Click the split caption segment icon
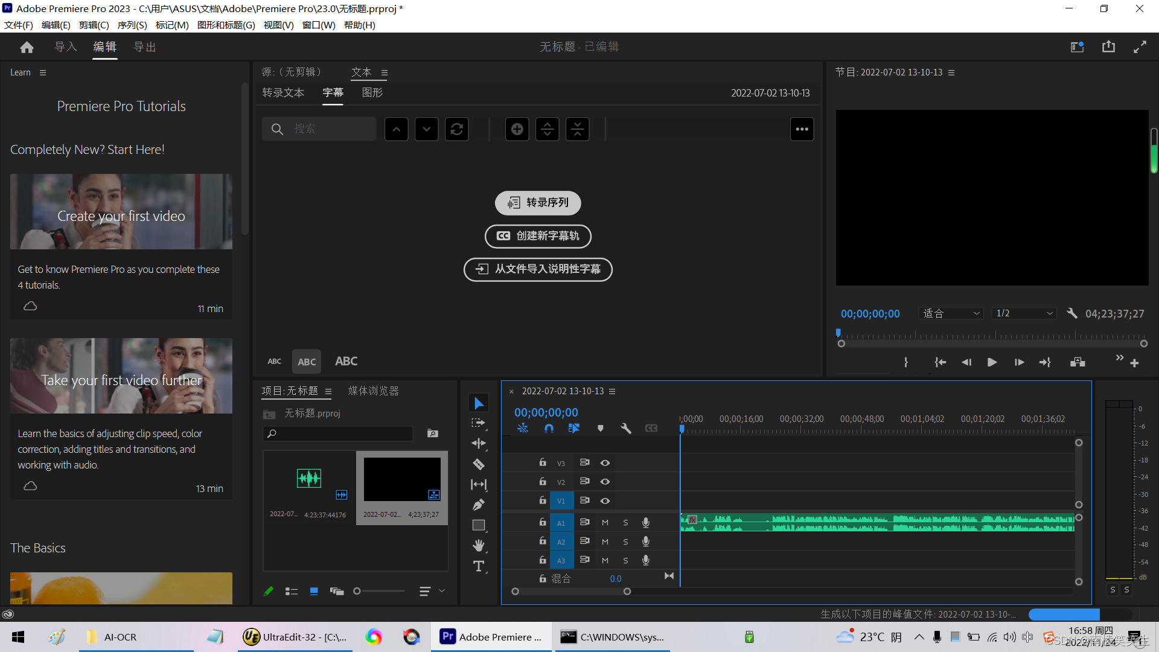This screenshot has width=1159, height=652. [548, 129]
